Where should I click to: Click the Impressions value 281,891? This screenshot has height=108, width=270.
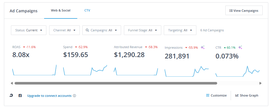(177, 56)
